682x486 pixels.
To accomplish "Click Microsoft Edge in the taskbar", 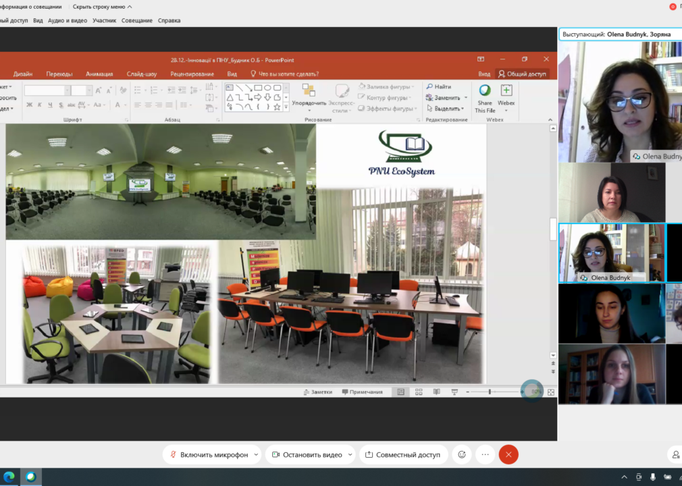I will point(9,477).
